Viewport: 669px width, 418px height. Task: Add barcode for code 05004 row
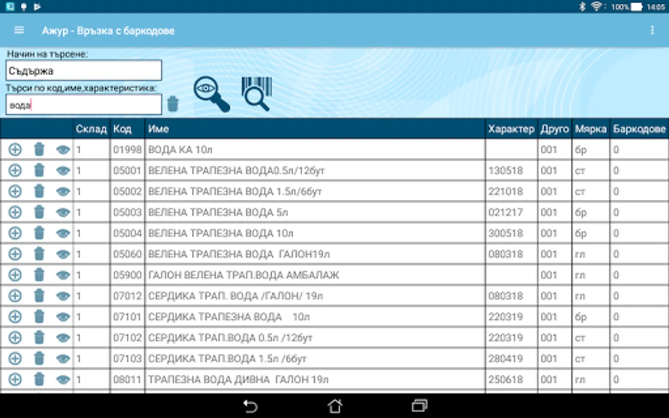15,233
